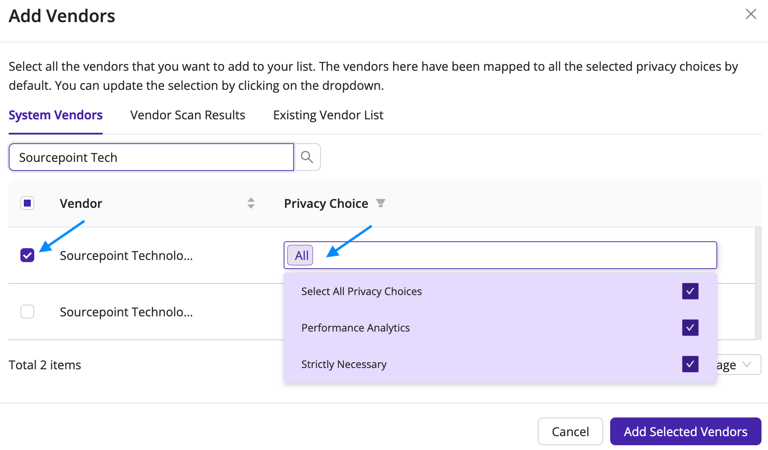Focus the Sourcepoint Tech search field
The width and height of the screenshot is (768, 450).
(x=151, y=157)
